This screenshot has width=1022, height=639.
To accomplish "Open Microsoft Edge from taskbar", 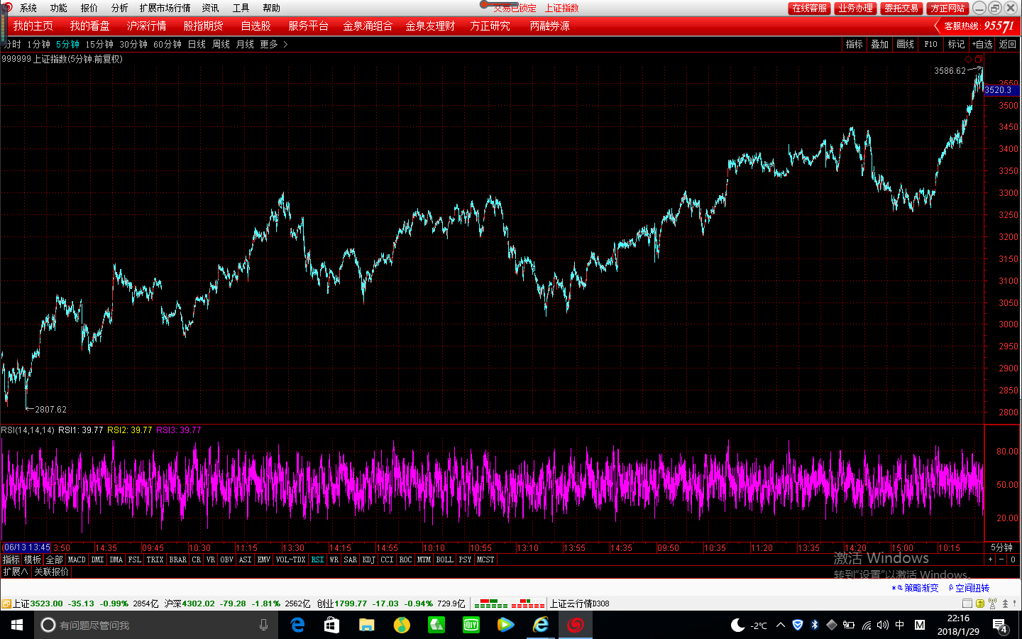I will tap(297, 625).
